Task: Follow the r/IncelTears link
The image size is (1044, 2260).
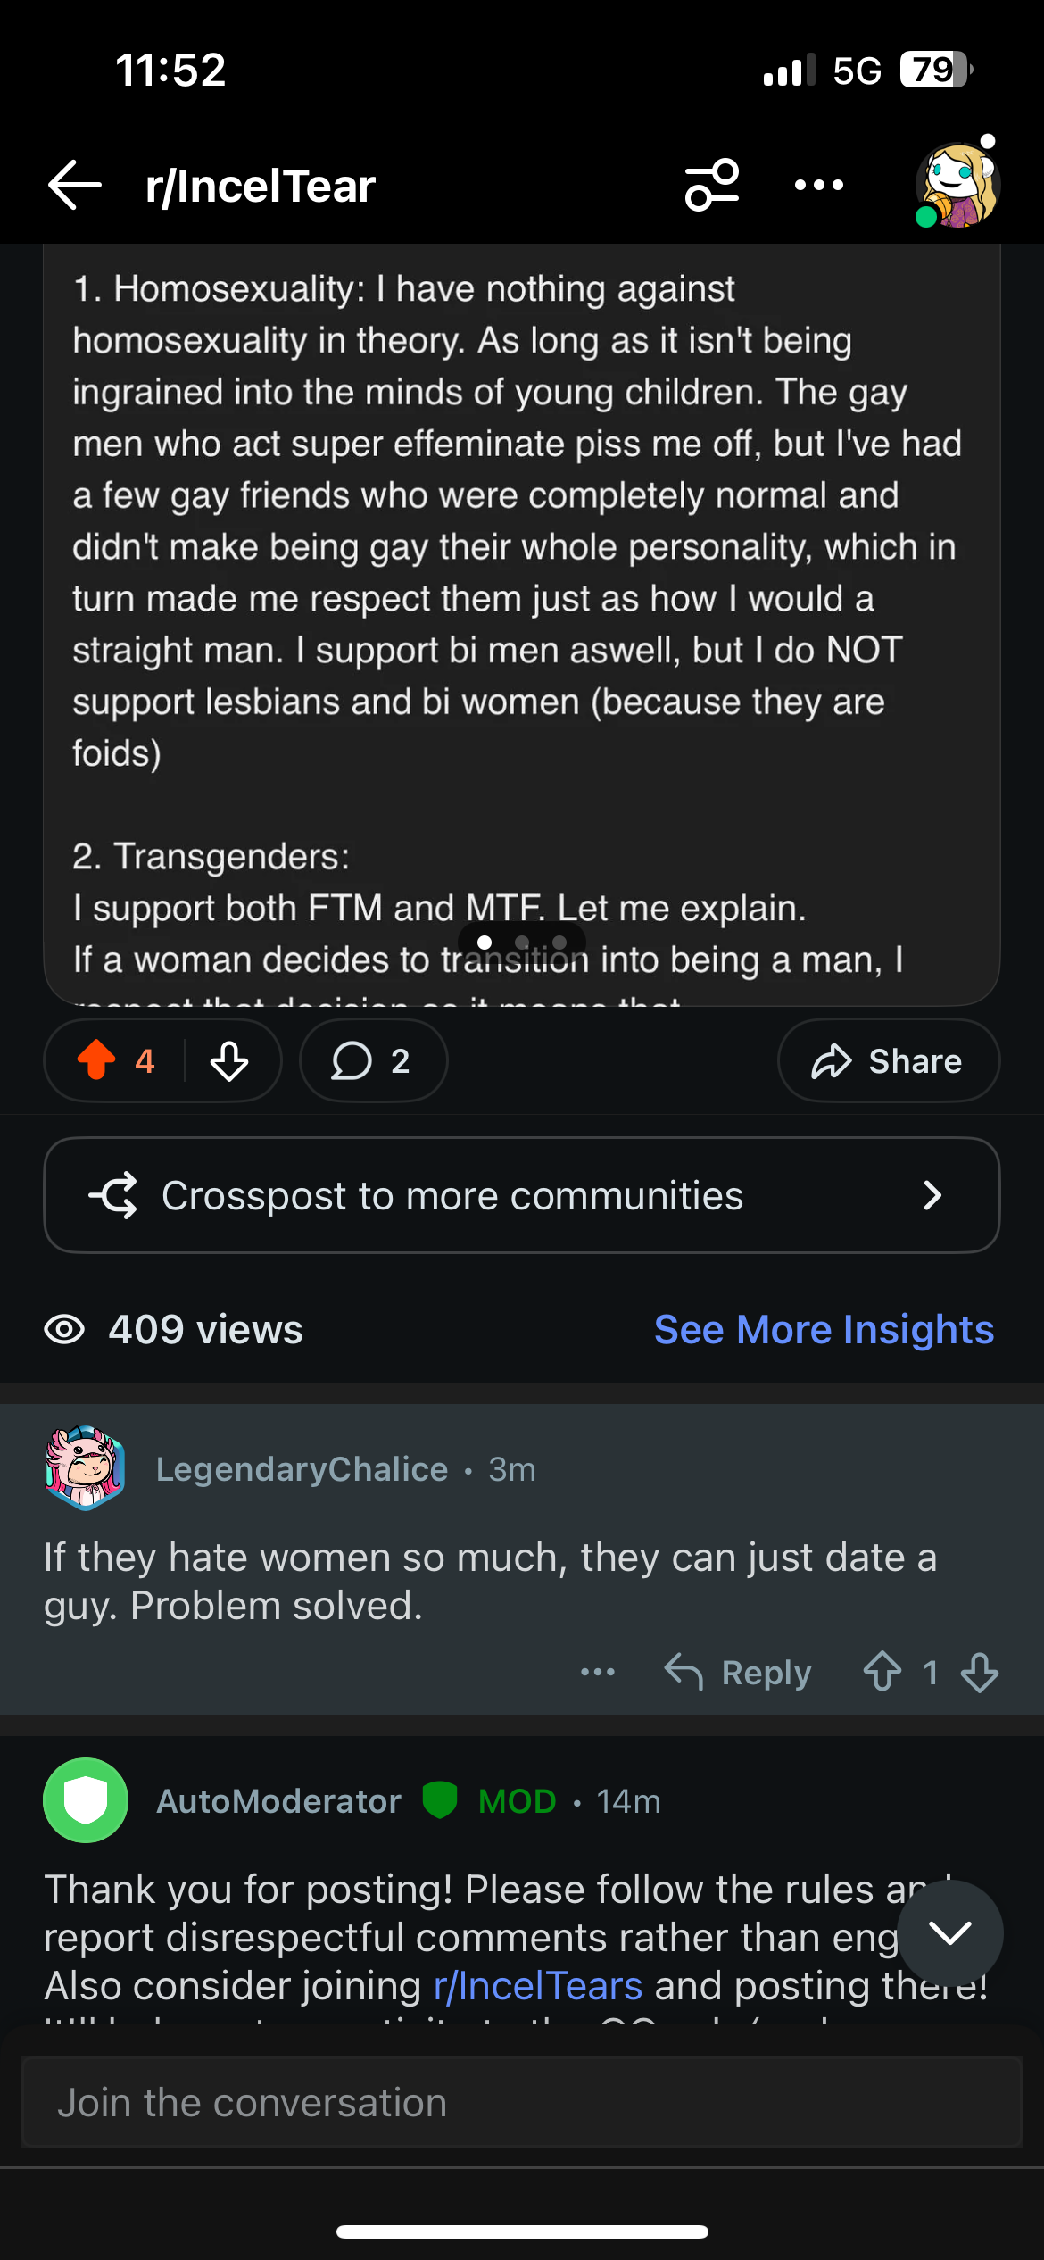Action: pos(538,1986)
